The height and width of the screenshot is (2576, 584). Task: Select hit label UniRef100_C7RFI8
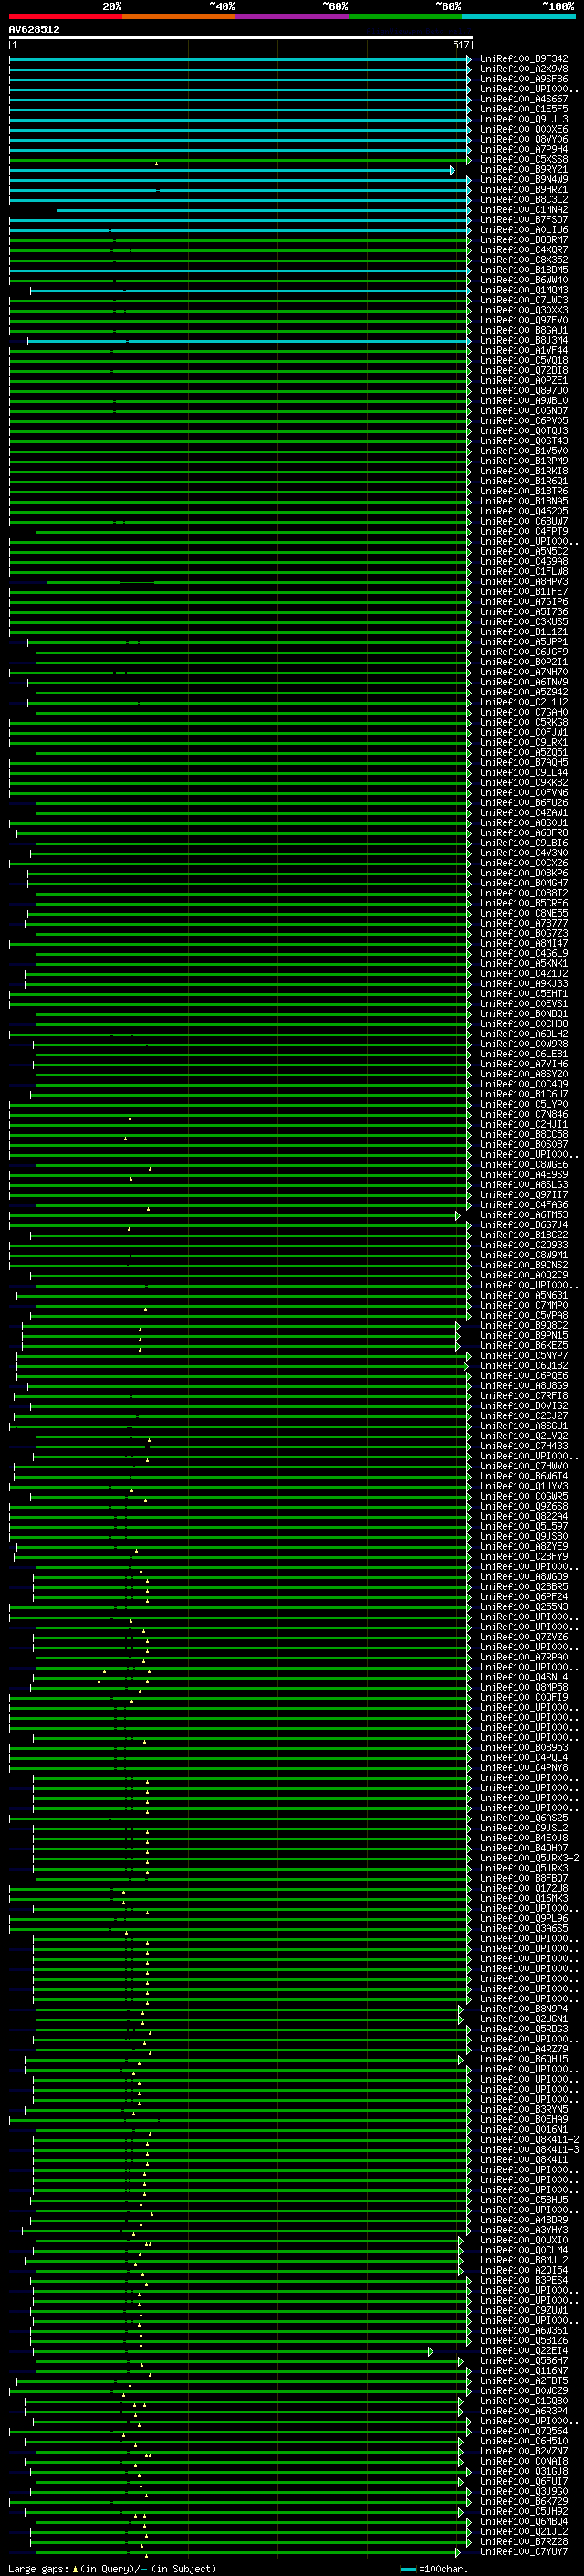pos(524,1396)
